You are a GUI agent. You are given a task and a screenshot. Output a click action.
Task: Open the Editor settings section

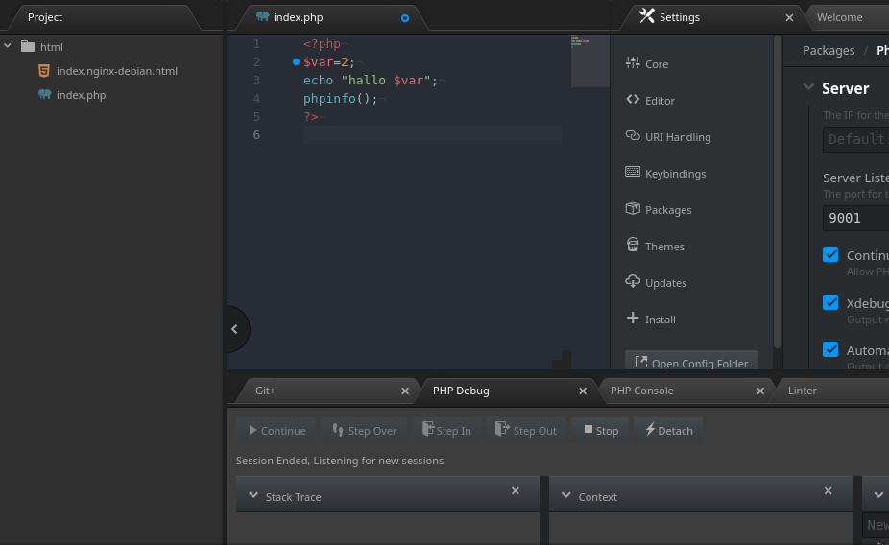[650, 101]
